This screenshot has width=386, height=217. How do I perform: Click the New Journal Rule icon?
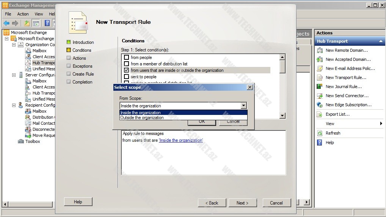(x=320, y=87)
